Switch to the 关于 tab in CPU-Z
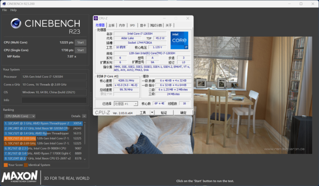Viewport: 319px width, 186px height. [x=169, y=25]
